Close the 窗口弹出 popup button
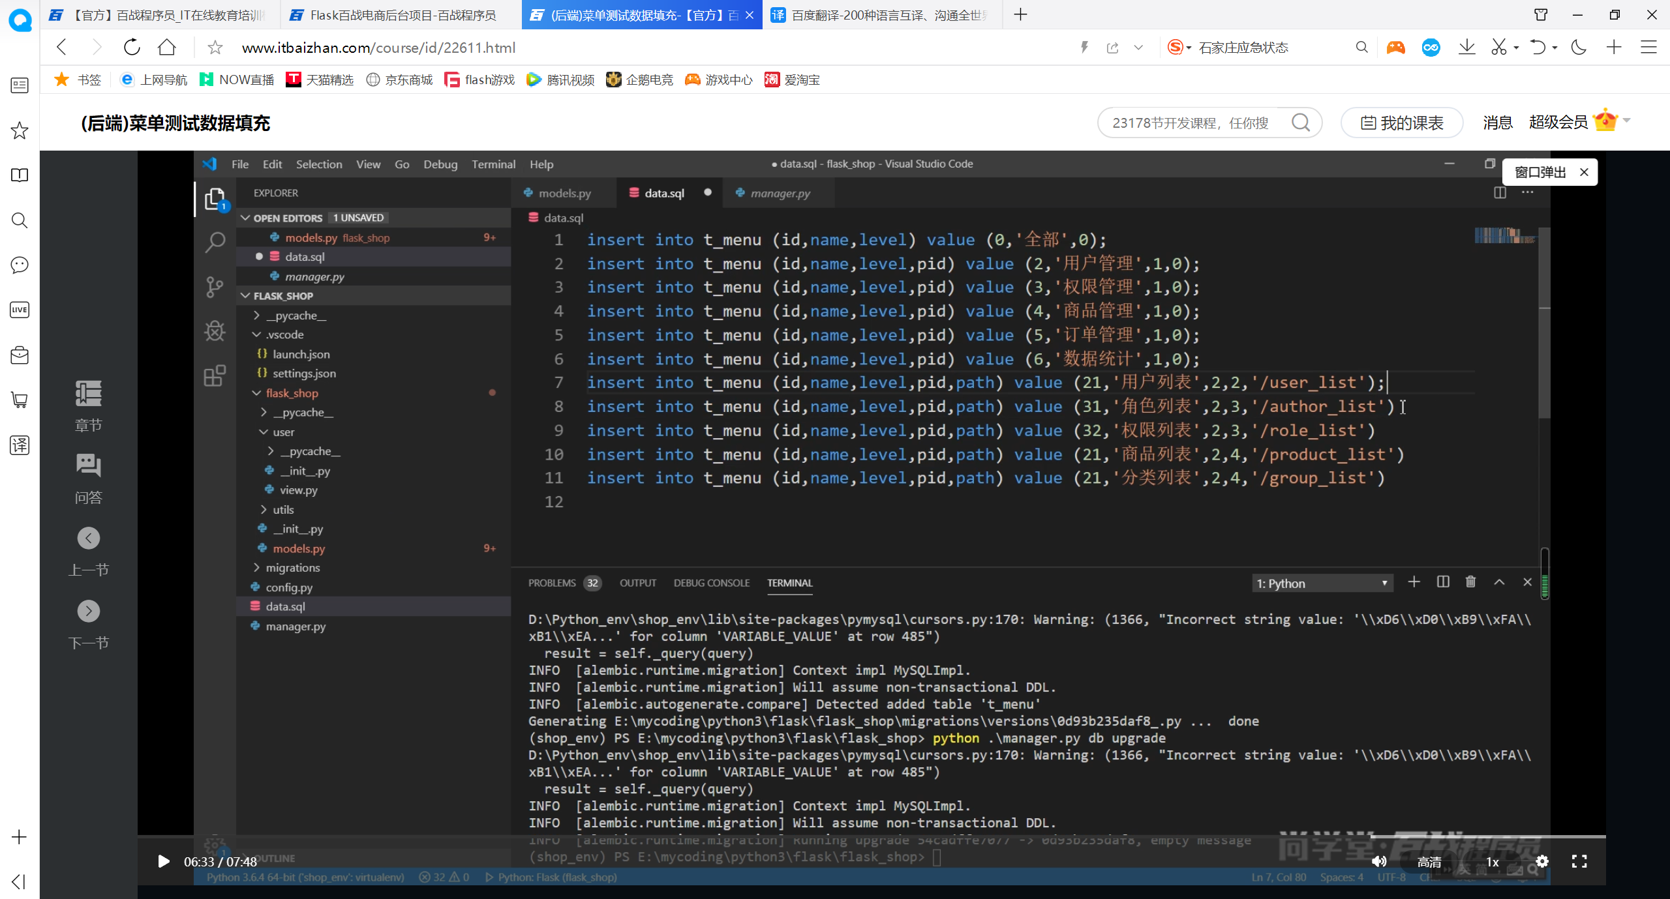Image resolution: width=1670 pixels, height=899 pixels. [1584, 172]
